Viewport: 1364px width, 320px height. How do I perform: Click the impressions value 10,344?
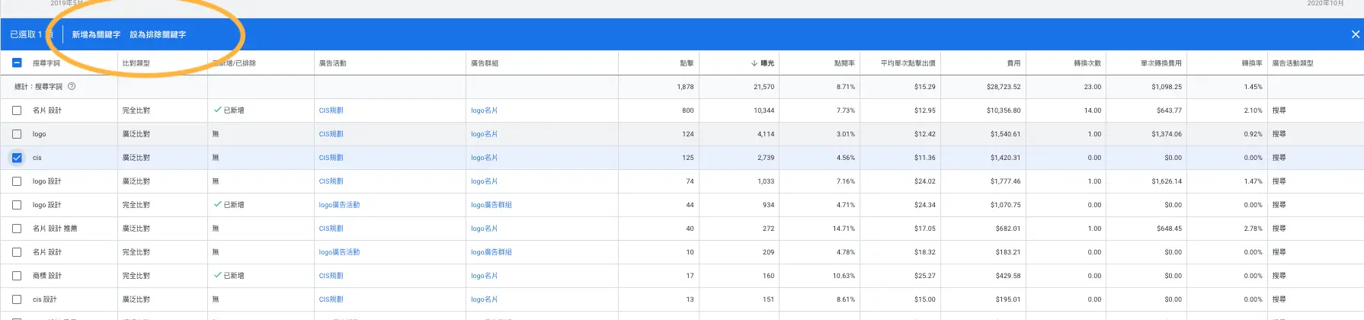(x=764, y=110)
